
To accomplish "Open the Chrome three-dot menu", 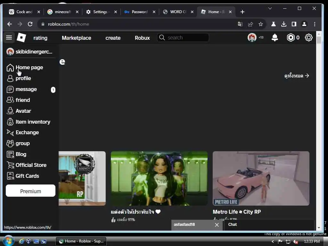I will pyautogui.click(x=315, y=24).
